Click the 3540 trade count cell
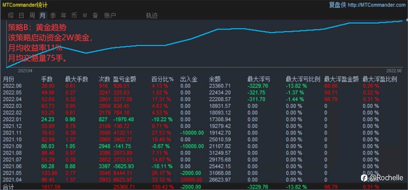408x190 pixels. [105, 173]
